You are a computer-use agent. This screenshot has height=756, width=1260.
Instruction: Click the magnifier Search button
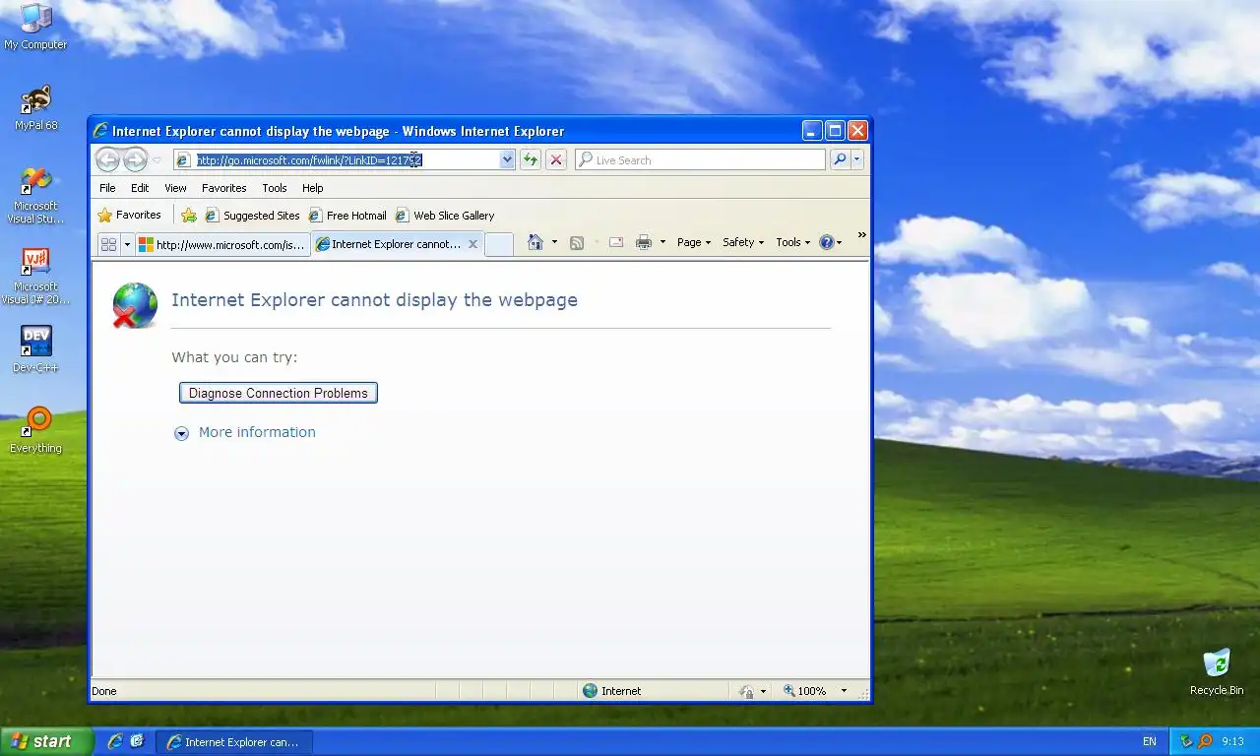(840, 159)
